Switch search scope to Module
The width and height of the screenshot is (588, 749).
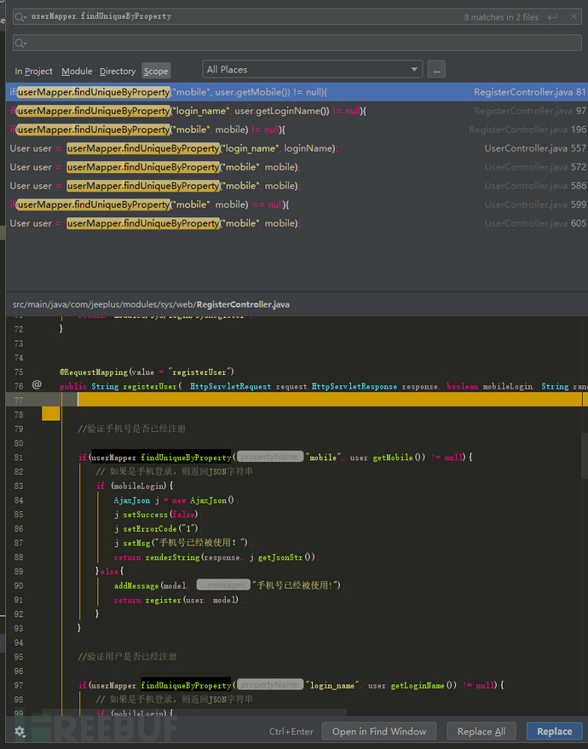tap(77, 72)
